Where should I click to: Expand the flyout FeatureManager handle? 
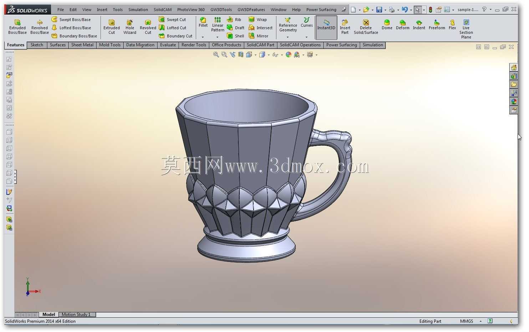pyautogui.click(x=15, y=177)
